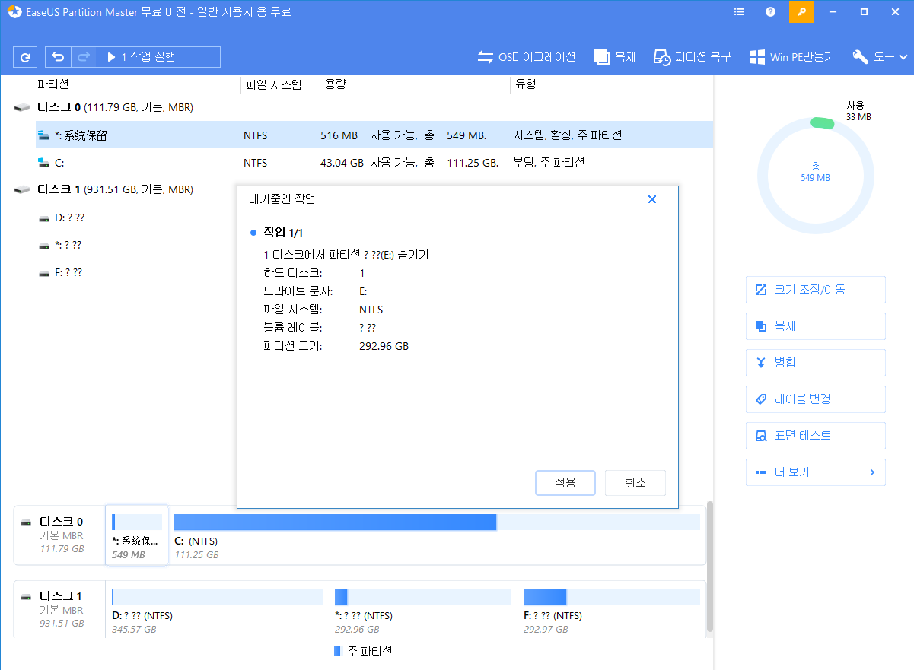
Task: Open the 도구 dropdown menu
Action: tap(879, 56)
